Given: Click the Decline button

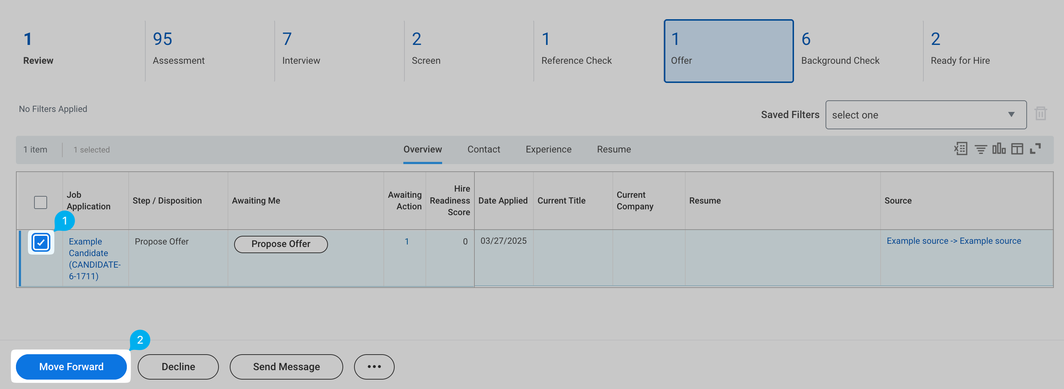Looking at the screenshot, I should tap(178, 366).
